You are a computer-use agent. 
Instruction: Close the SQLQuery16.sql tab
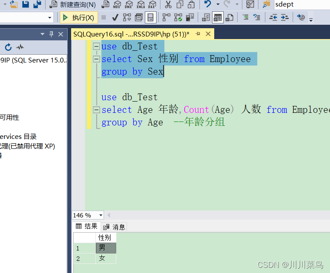(x=208, y=34)
